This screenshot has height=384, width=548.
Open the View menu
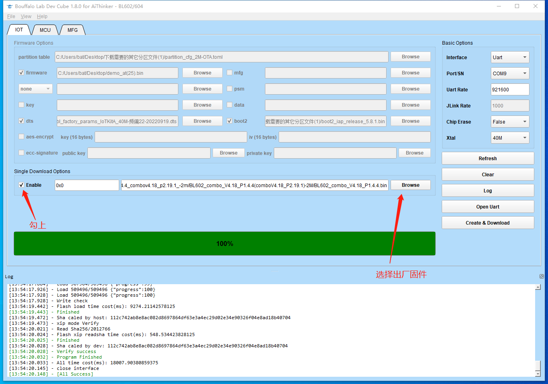[26, 17]
